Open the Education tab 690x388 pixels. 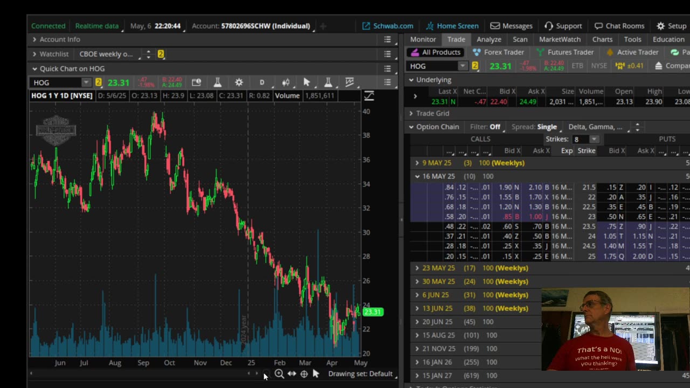668,39
